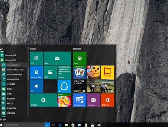Open the Windows Journal list entry
168x127 pixels.
pyautogui.click(x=14, y=79)
